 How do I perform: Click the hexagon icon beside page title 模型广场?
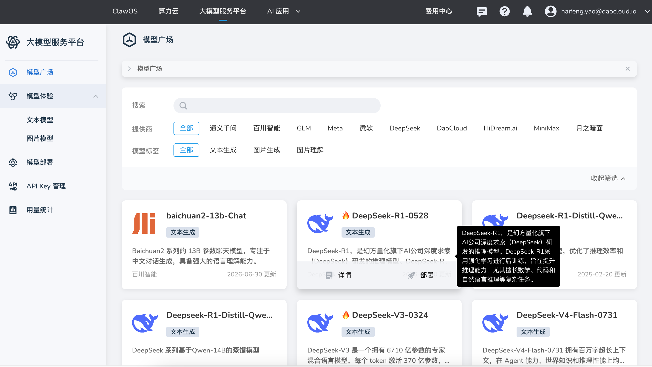pos(129,40)
